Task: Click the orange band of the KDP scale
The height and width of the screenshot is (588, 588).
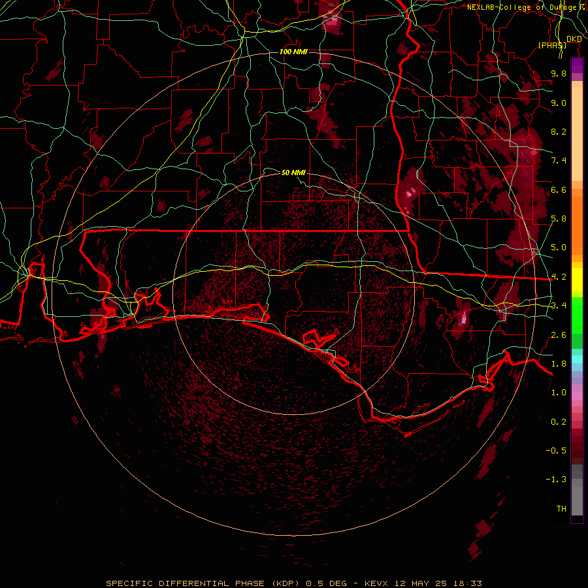Action: 577,221
